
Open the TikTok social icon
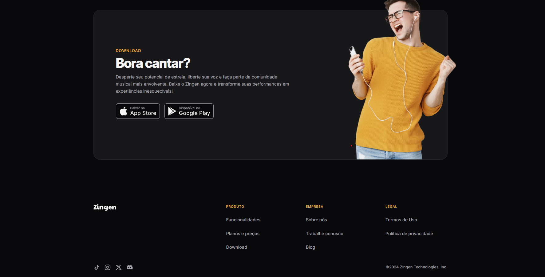97,267
